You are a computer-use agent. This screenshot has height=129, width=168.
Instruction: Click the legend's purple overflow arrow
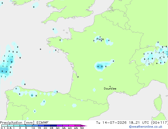point(84,126)
